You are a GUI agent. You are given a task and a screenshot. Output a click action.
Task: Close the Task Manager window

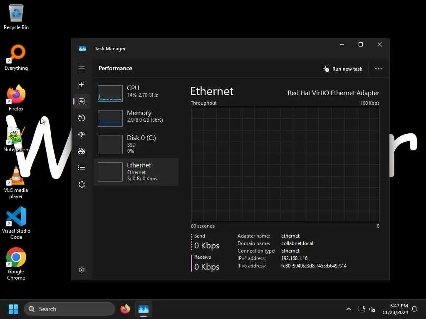(x=379, y=44)
